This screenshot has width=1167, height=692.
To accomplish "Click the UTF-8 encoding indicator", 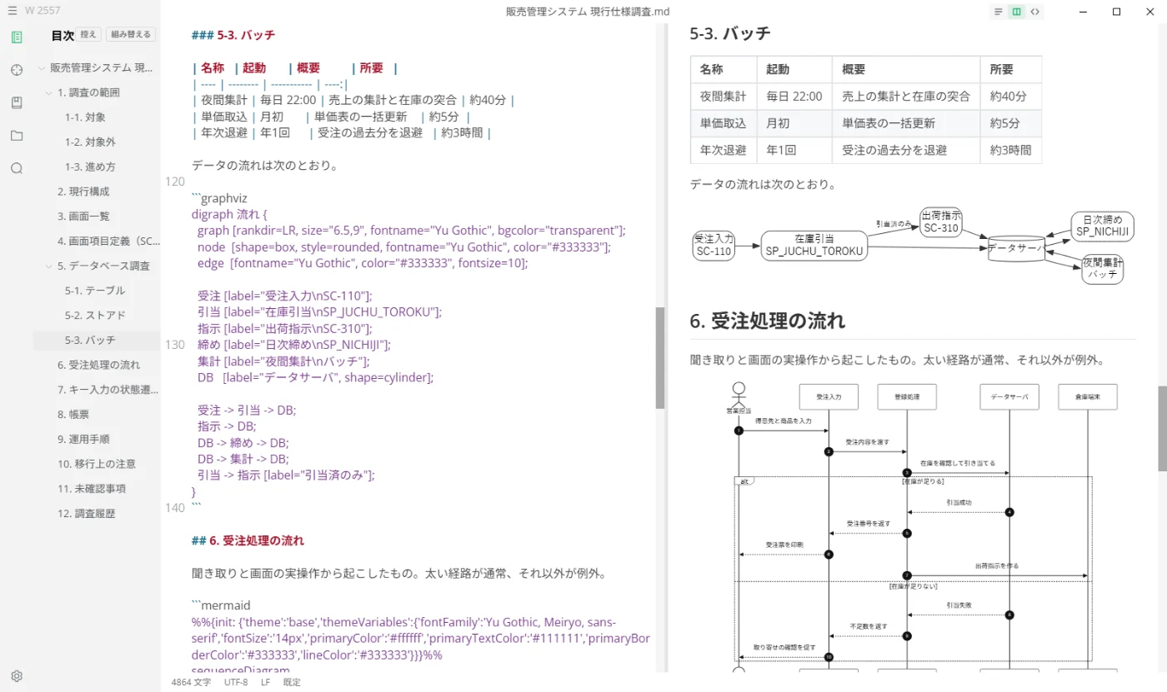I will 236,682.
